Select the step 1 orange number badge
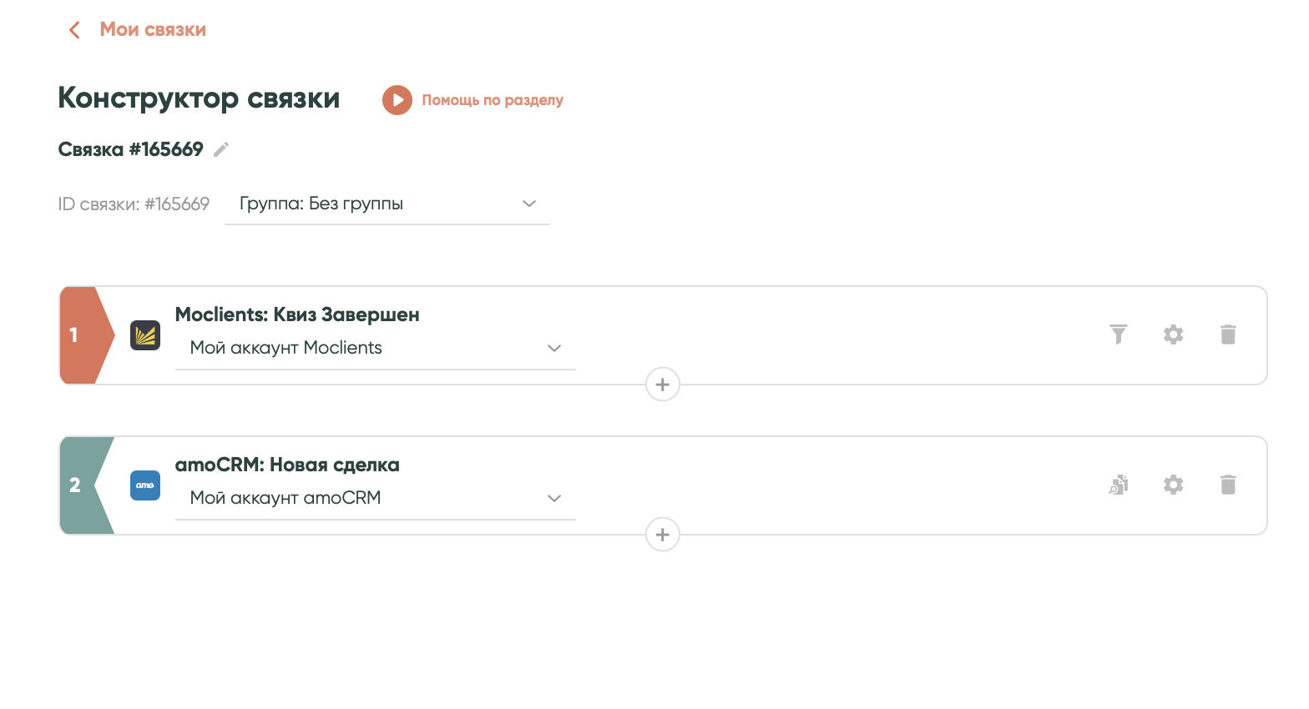 coord(80,335)
